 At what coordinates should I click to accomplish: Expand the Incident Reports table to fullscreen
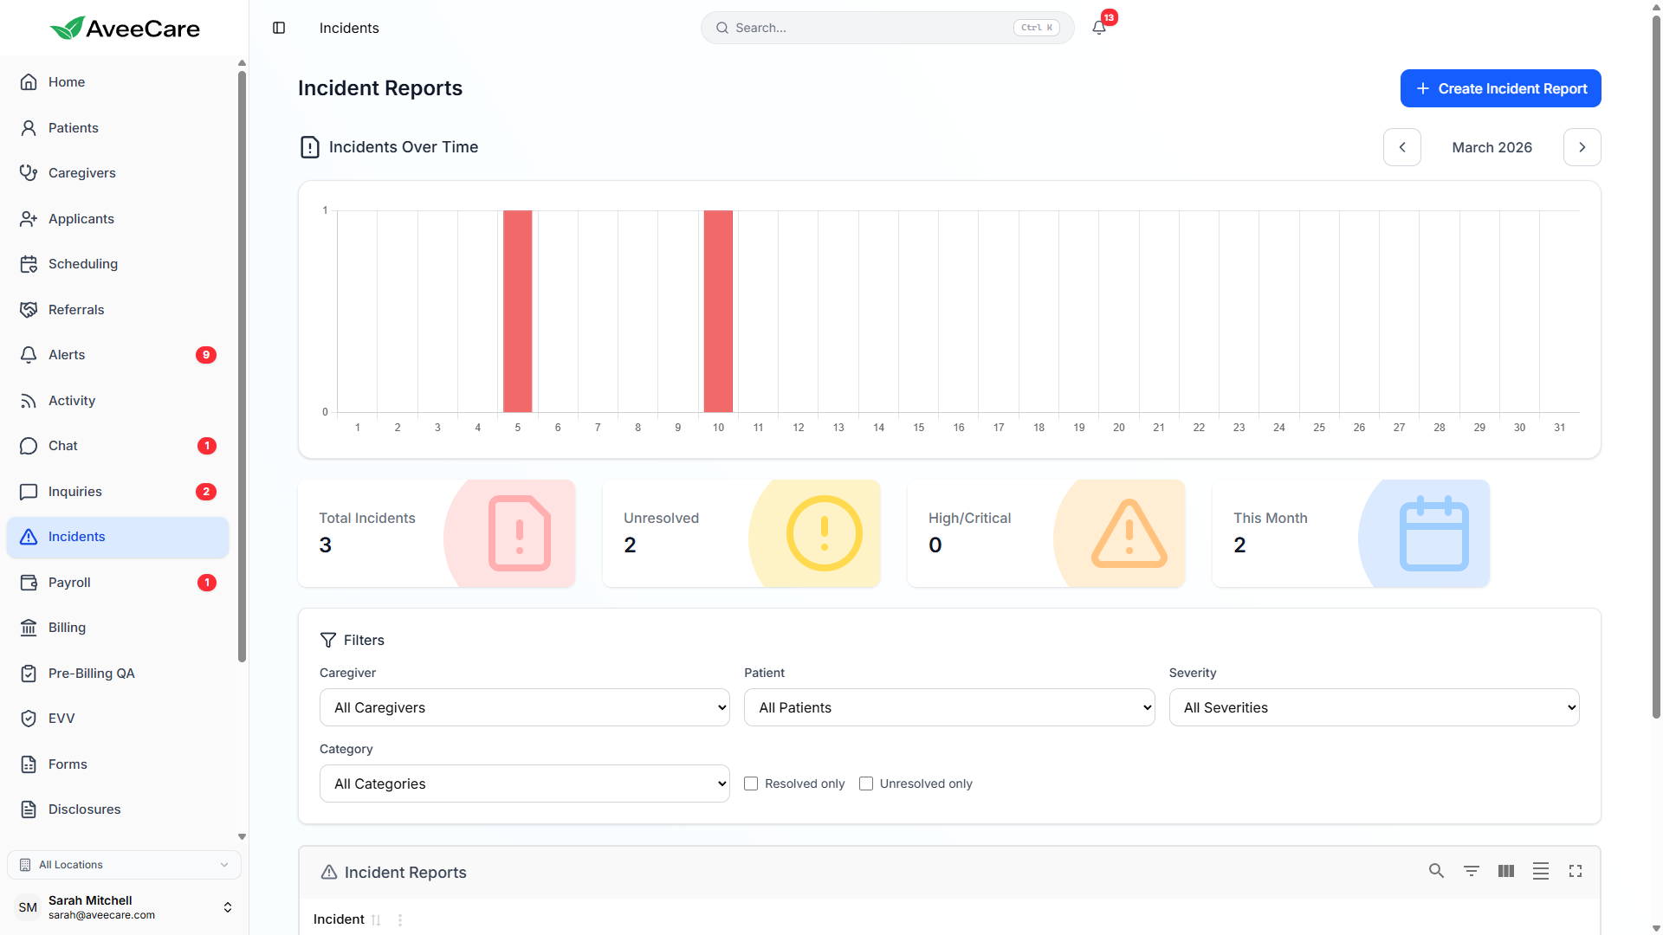(x=1576, y=871)
